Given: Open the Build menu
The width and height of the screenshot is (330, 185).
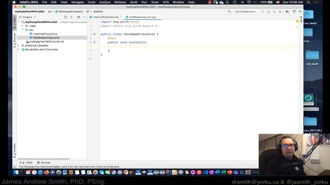Looking at the screenshot, I should [x=134, y=2].
